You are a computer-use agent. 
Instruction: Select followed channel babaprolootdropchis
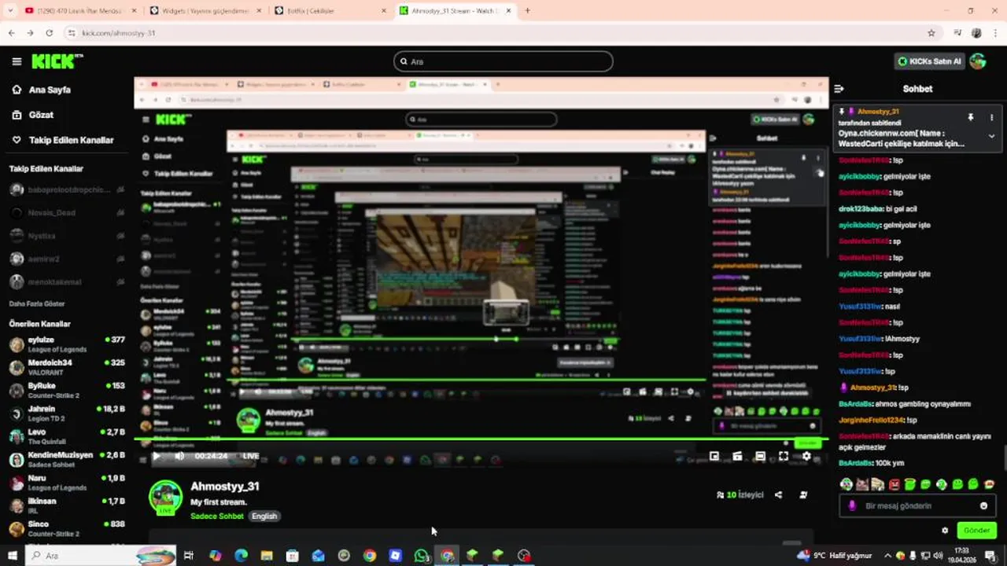coord(67,189)
